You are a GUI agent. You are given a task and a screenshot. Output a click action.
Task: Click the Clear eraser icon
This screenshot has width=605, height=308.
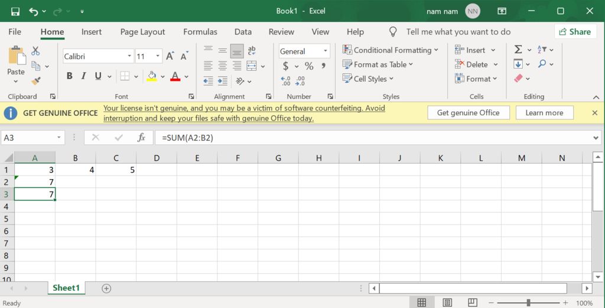(x=518, y=79)
